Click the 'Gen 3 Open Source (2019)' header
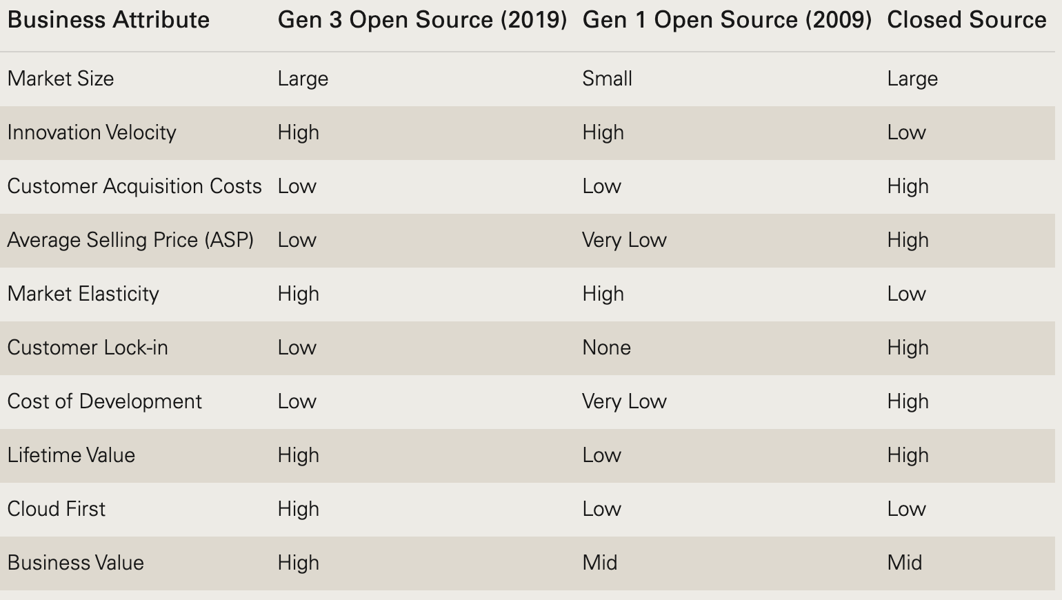The width and height of the screenshot is (1062, 600). coord(422,20)
